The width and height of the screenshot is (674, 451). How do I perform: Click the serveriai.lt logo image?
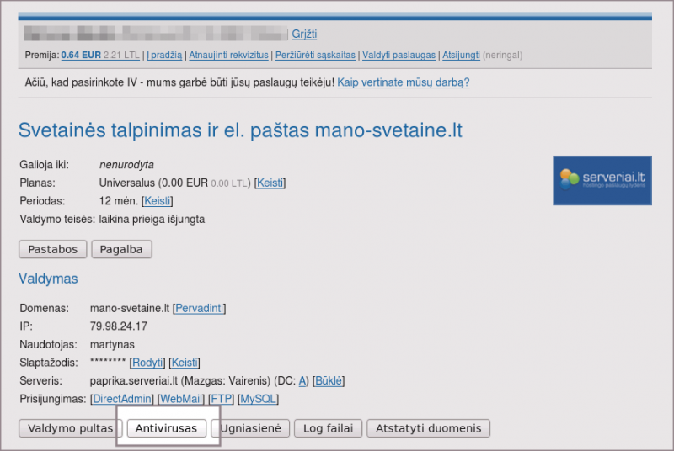pyautogui.click(x=602, y=180)
